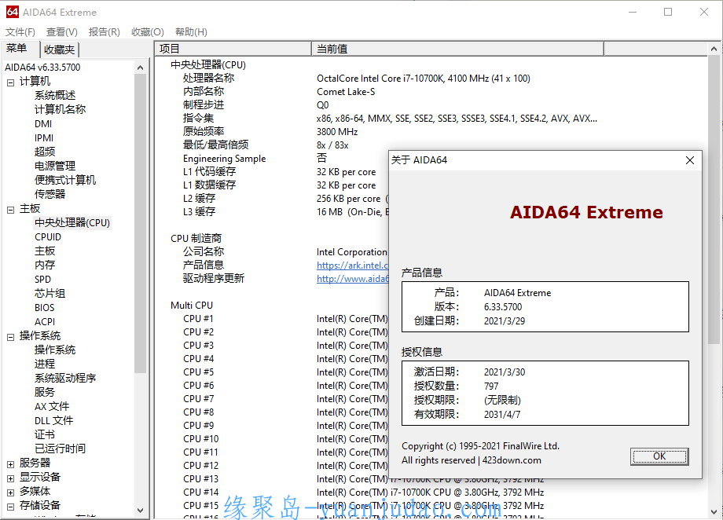723x520 pixels.
Task: Click tree panel scroll-down arrow
Action: pos(141,511)
